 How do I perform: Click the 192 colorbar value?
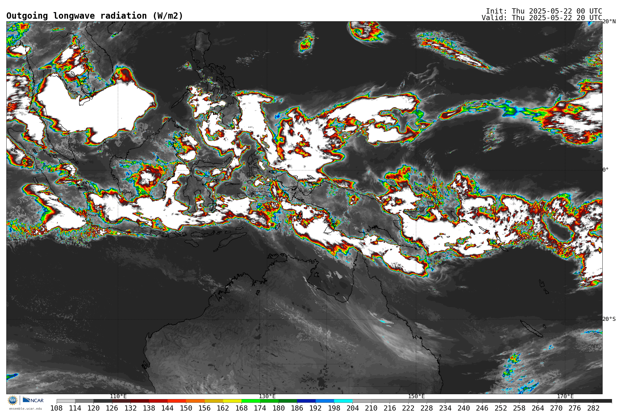(316, 408)
